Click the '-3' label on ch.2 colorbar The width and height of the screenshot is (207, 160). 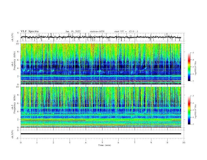[193, 96]
